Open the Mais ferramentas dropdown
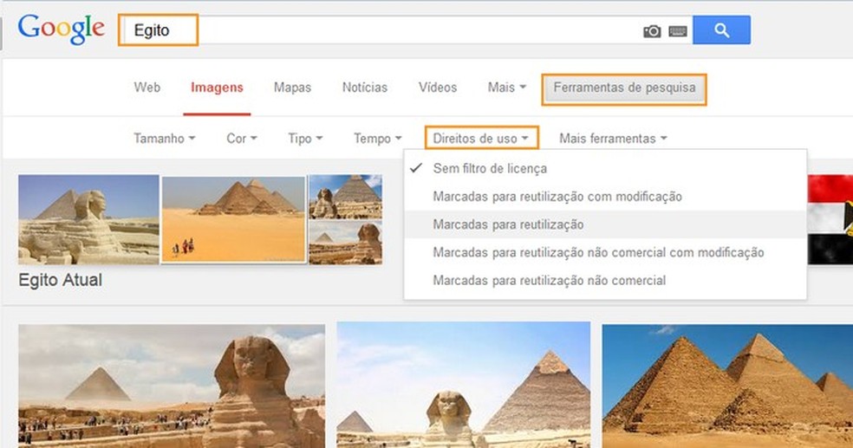 pos(613,139)
